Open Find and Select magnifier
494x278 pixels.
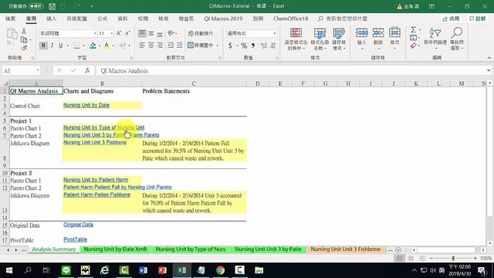point(456,39)
